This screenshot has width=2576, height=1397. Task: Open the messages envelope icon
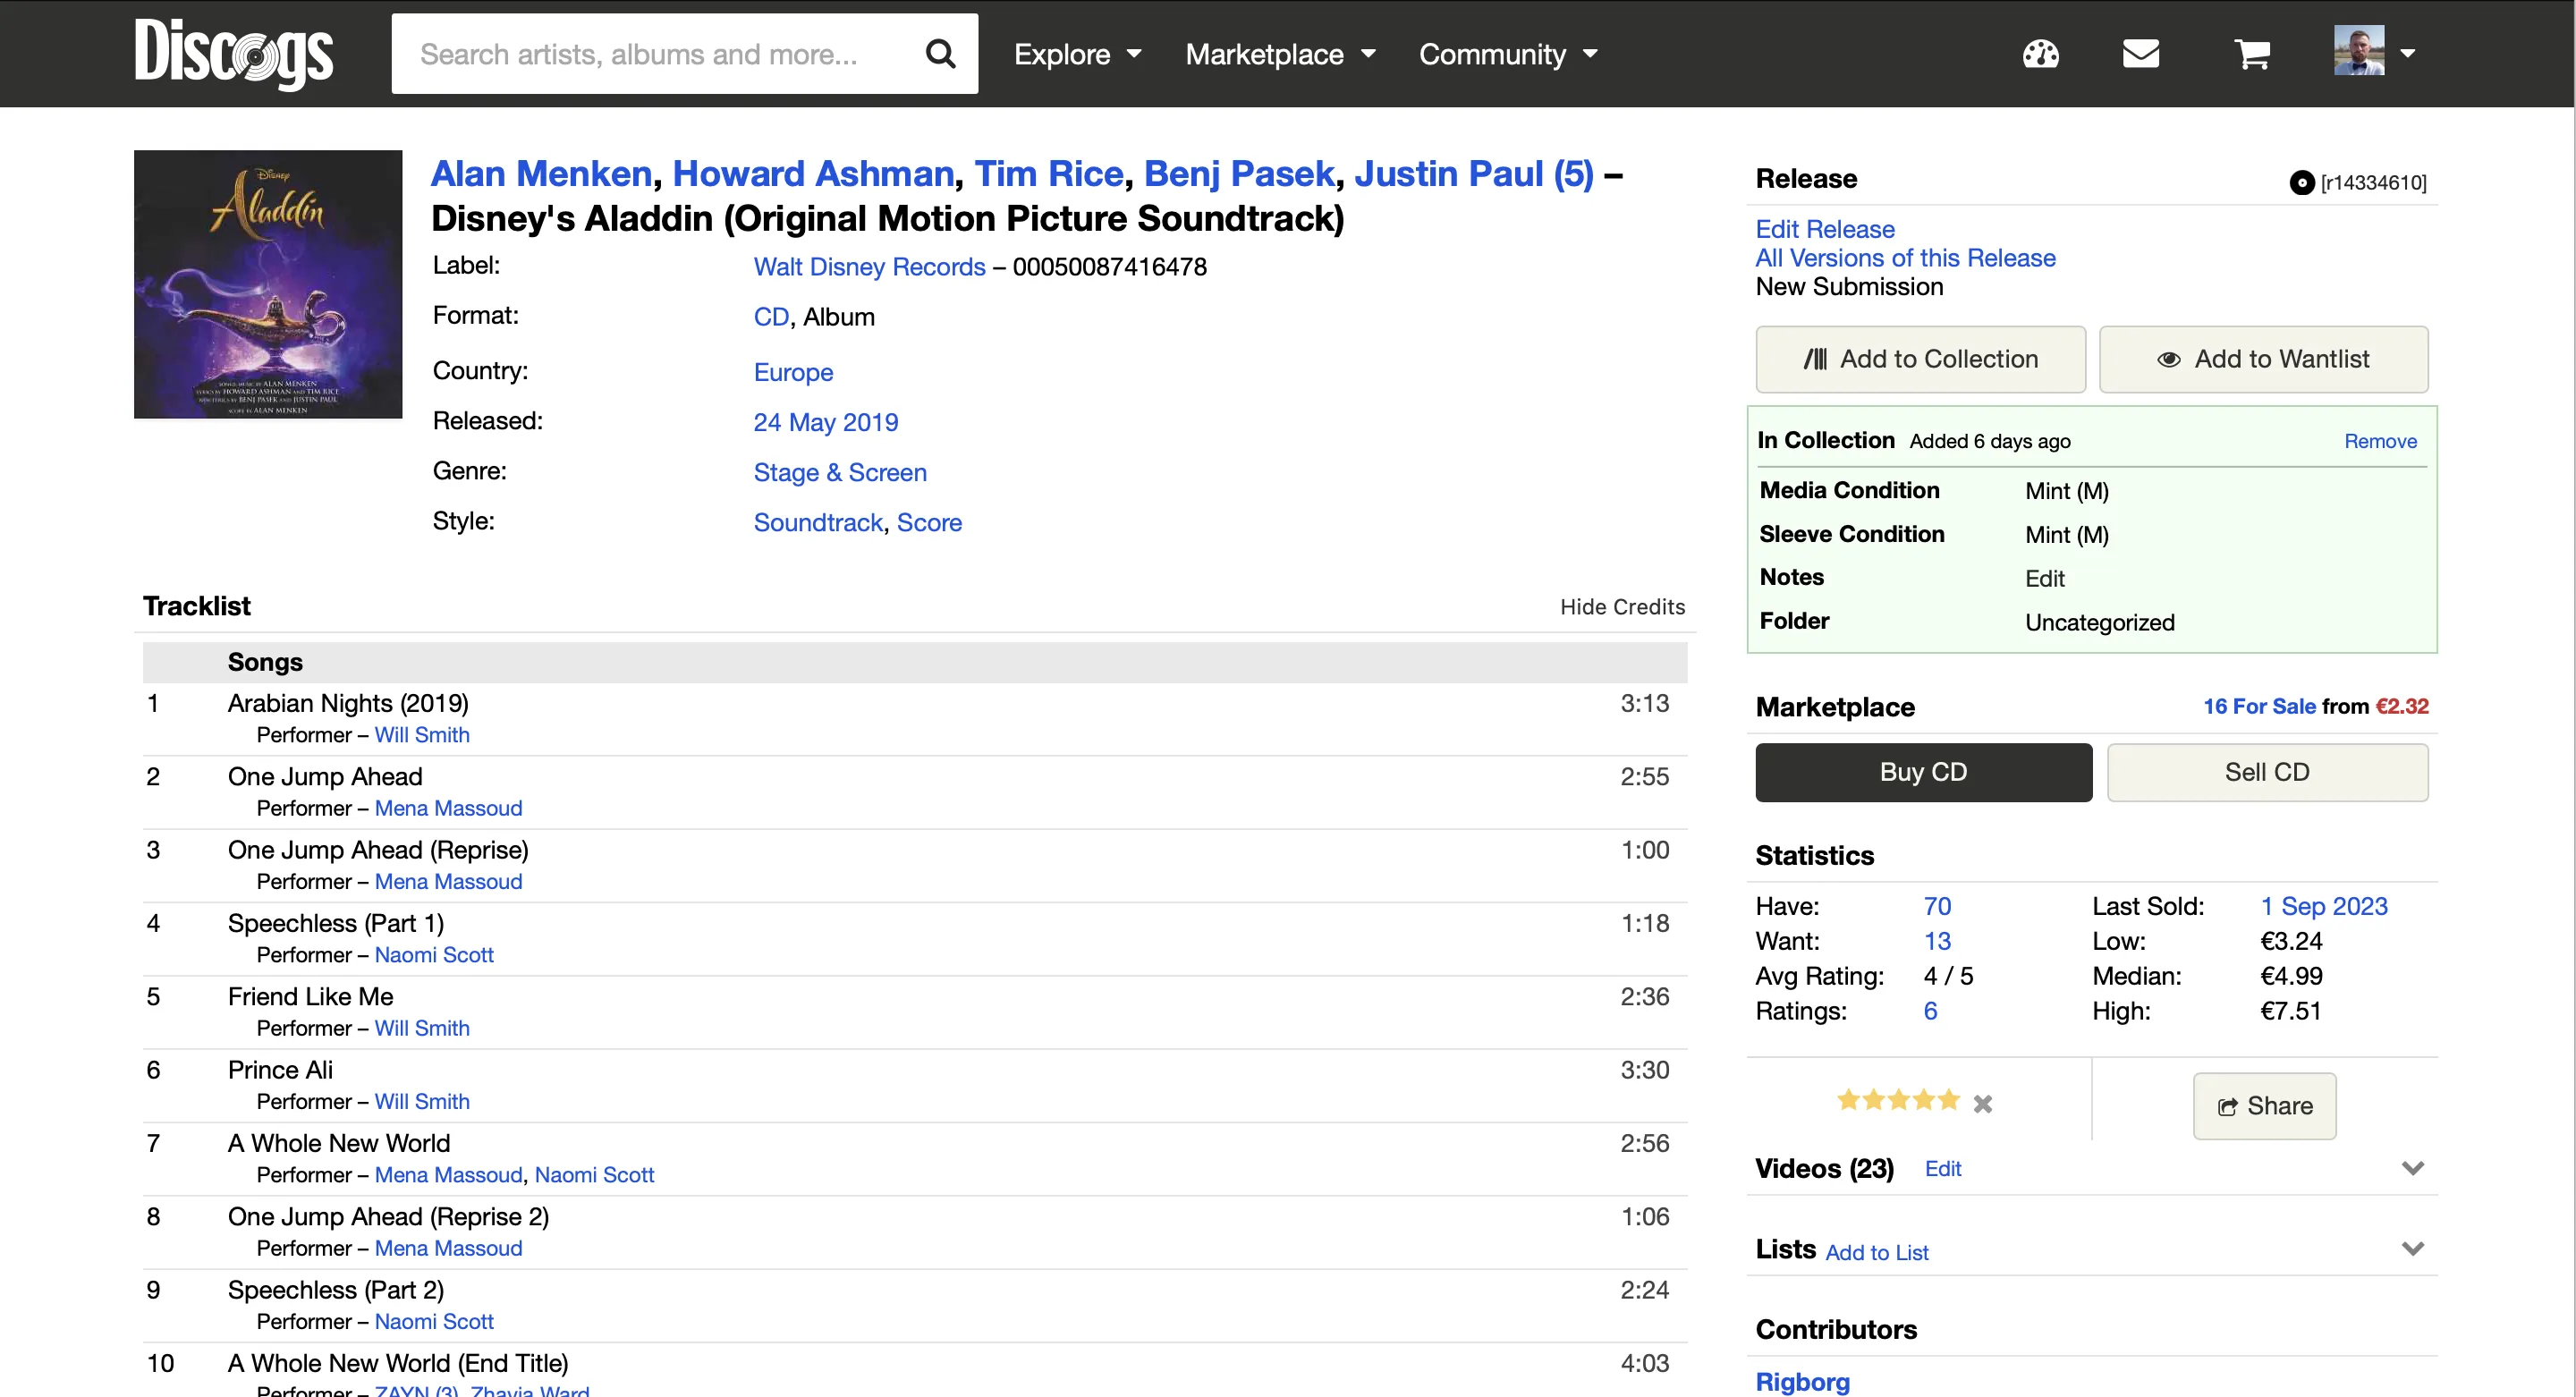coord(2141,55)
